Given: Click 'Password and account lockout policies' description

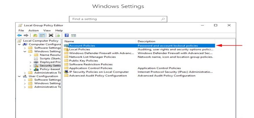Looking at the screenshot, I should click(168, 46).
